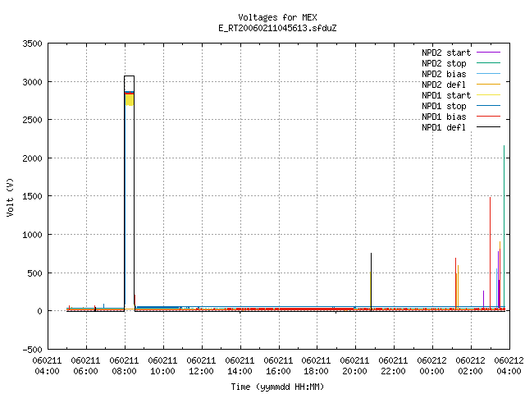This screenshot has height=394, width=525.
Task: Click the 'NPD1 start' legend label
Action: [446, 95]
